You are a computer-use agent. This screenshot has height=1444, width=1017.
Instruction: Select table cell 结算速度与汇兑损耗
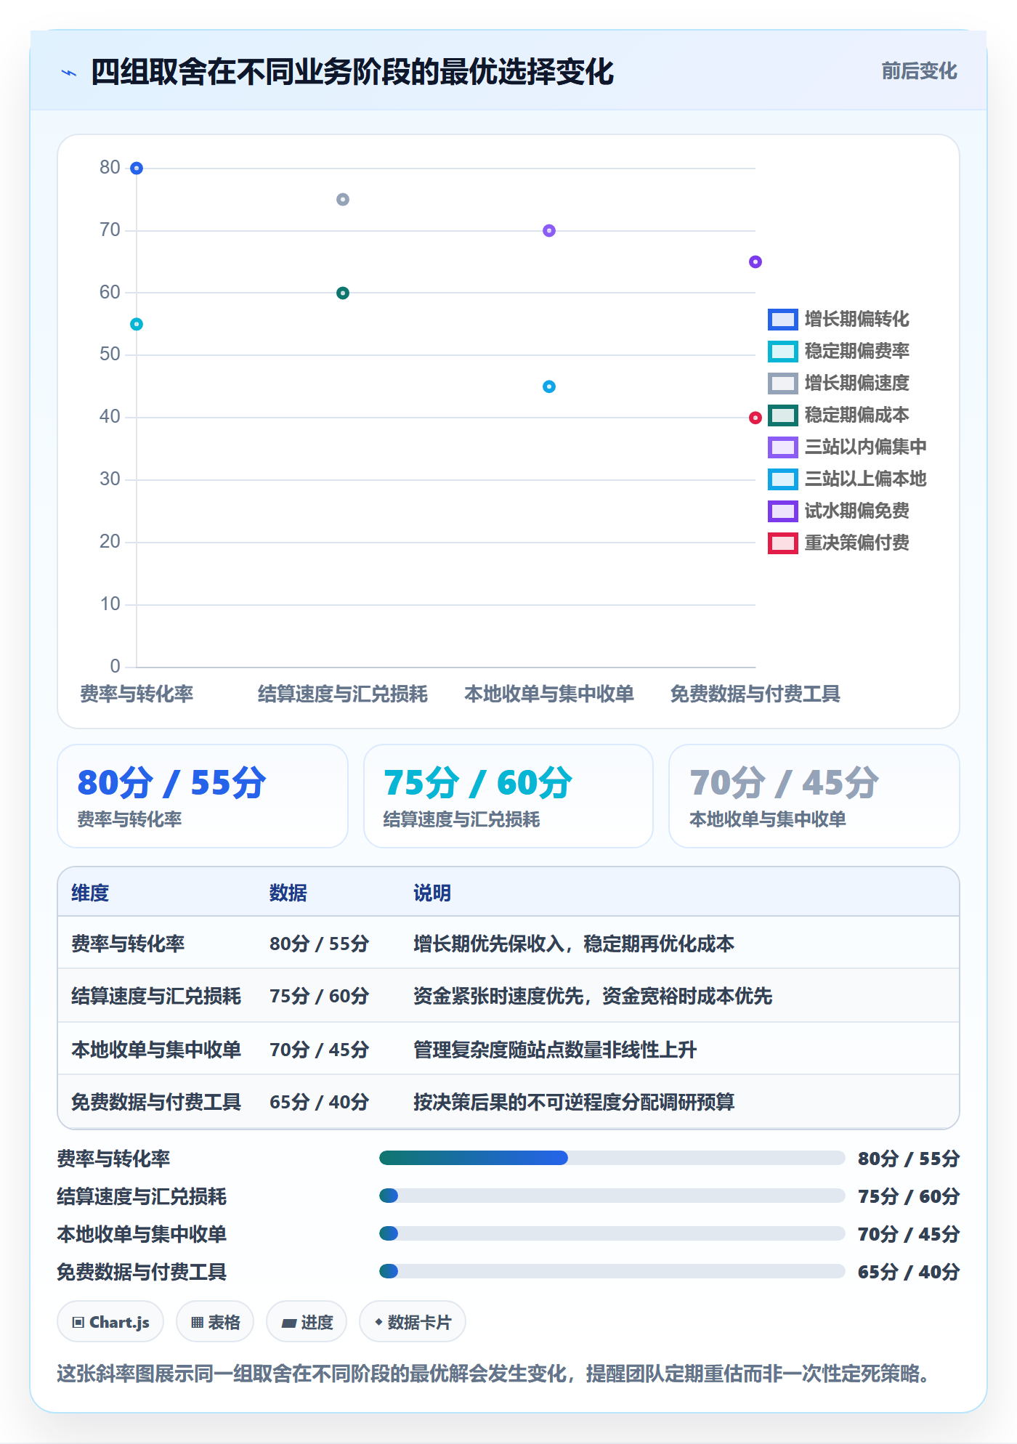[x=156, y=996]
